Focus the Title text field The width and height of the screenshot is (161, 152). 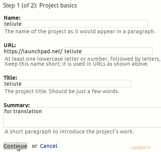[67, 83]
